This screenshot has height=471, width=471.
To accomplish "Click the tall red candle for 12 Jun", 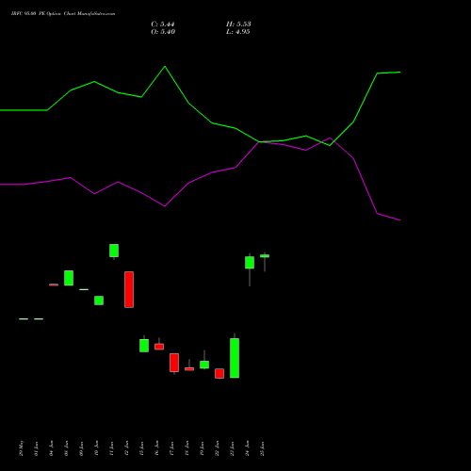I will tap(129, 289).
